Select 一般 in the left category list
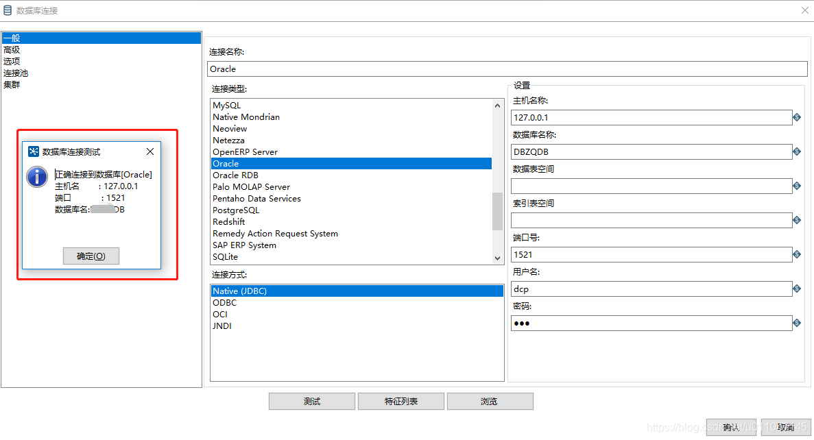 [x=101, y=38]
